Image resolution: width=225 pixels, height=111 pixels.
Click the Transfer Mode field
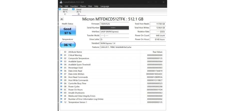114,35
